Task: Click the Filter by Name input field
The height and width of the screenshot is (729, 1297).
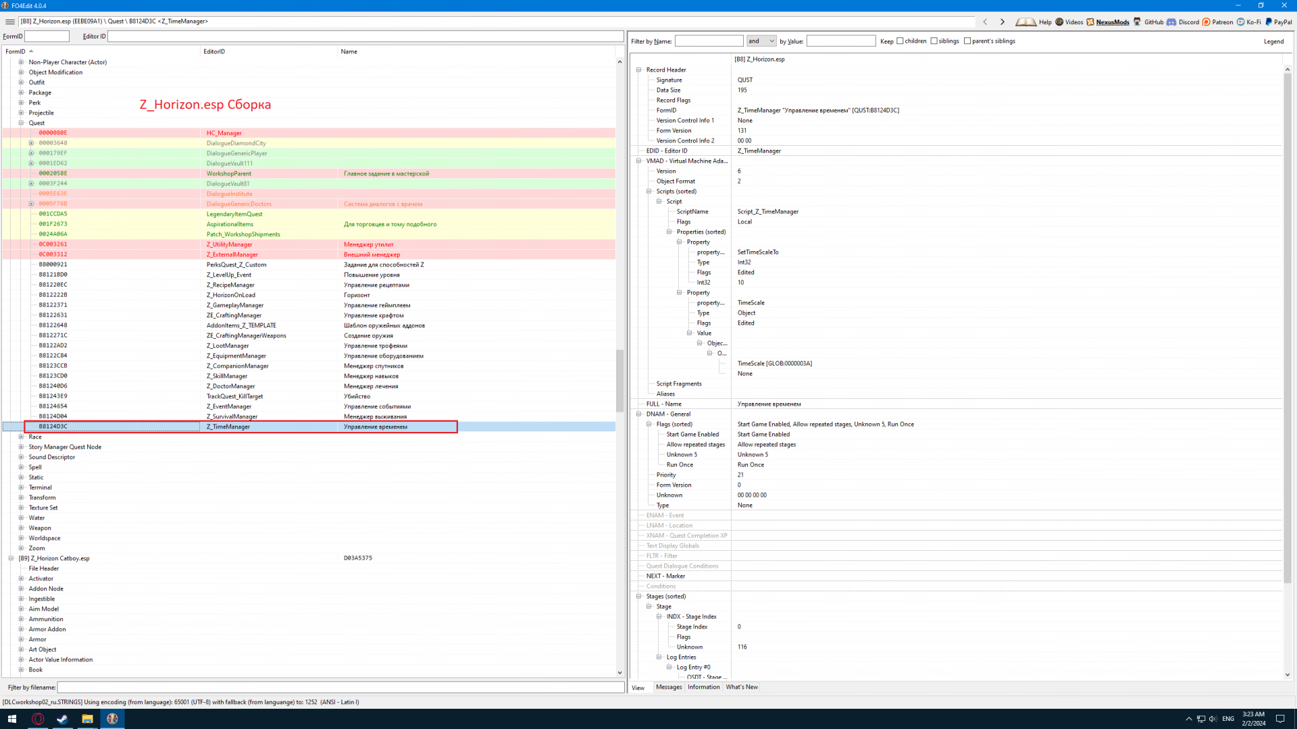Action: click(x=709, y=41)
